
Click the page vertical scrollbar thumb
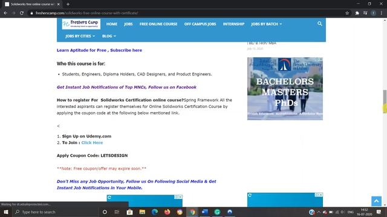pyautogui.click(x=385, y=101)
